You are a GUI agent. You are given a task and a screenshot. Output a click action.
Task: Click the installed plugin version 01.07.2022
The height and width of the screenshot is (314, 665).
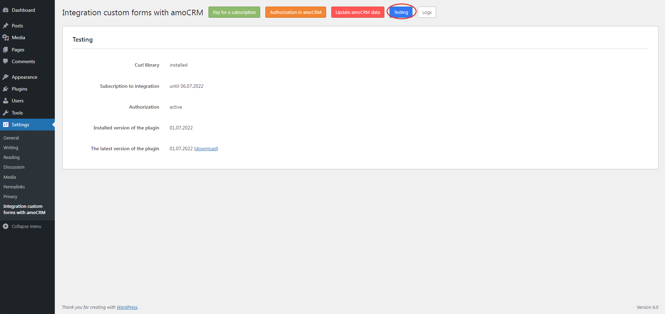pos(181,128)
